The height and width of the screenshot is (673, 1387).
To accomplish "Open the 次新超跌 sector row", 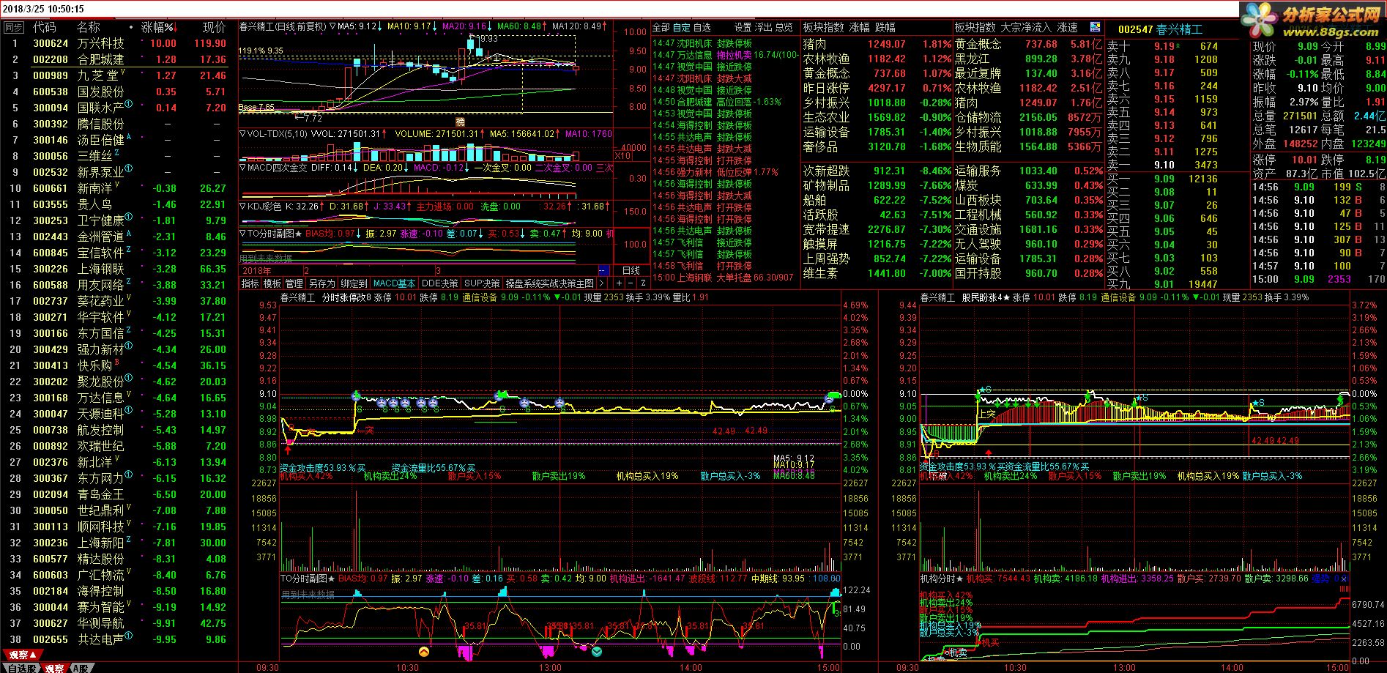I will click(x=877, y=171).
